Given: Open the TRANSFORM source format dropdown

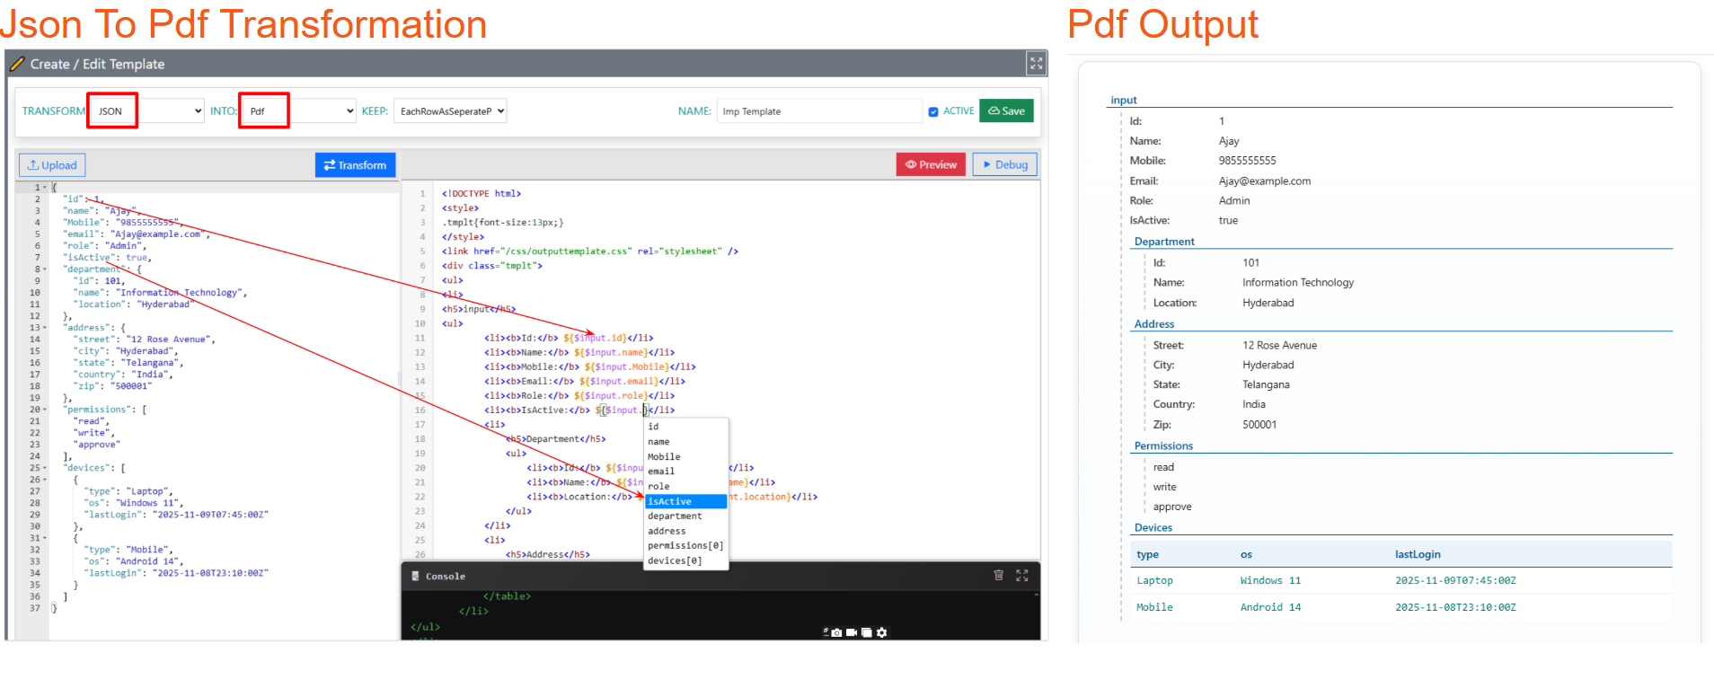Looking at the screenshot, I should point(148,111).
